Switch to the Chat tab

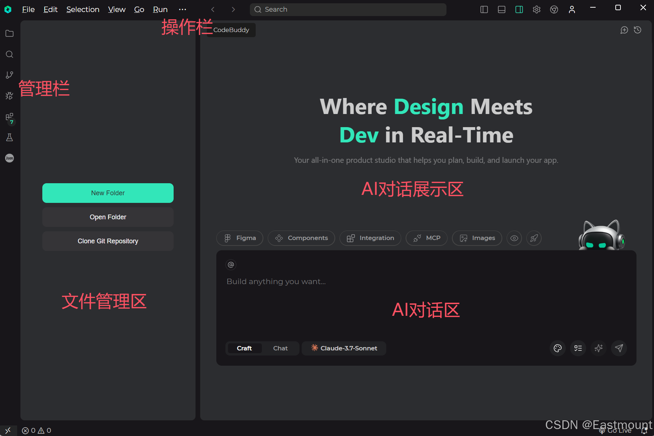click(280, 348)
